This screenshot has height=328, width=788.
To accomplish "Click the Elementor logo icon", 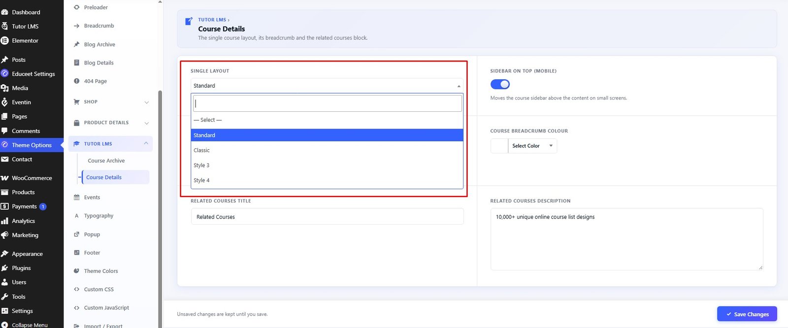I will [5, 41].
